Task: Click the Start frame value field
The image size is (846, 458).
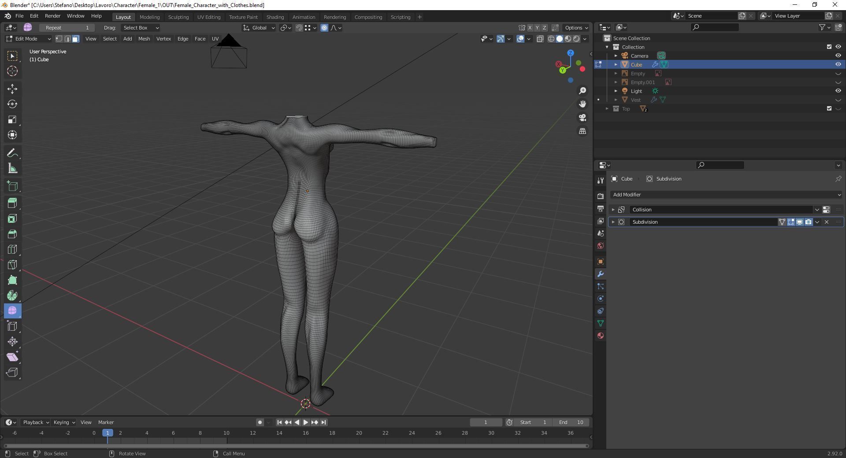Action: [533, 422]
